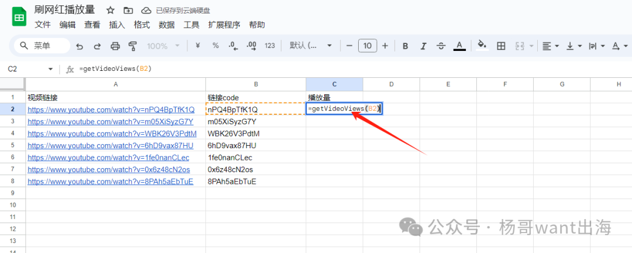Open link ending WBK26V3PdtM
This screenshot has height=253, width=632.
pos(112,134)
